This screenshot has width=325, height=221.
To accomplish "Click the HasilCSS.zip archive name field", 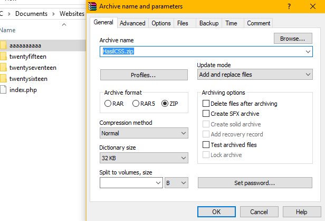I will 206,51.
